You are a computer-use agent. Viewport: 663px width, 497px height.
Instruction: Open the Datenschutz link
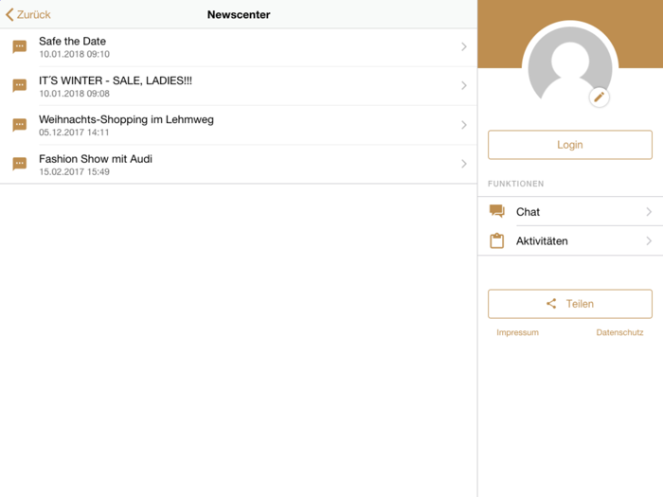point(619,332)
